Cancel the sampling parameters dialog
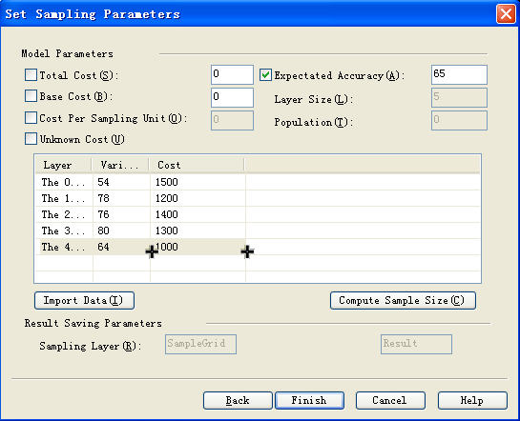520x421 pixels. (390, 400)
